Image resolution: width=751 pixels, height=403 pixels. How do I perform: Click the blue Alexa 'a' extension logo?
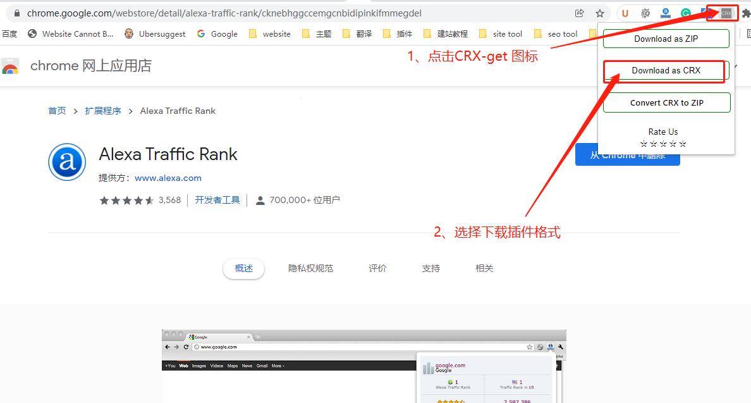tap(67, 162)
